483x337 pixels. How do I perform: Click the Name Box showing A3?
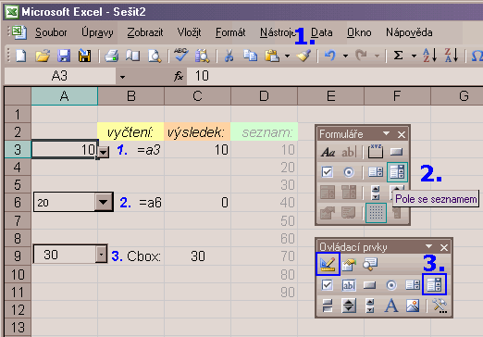tap(60, 76)
